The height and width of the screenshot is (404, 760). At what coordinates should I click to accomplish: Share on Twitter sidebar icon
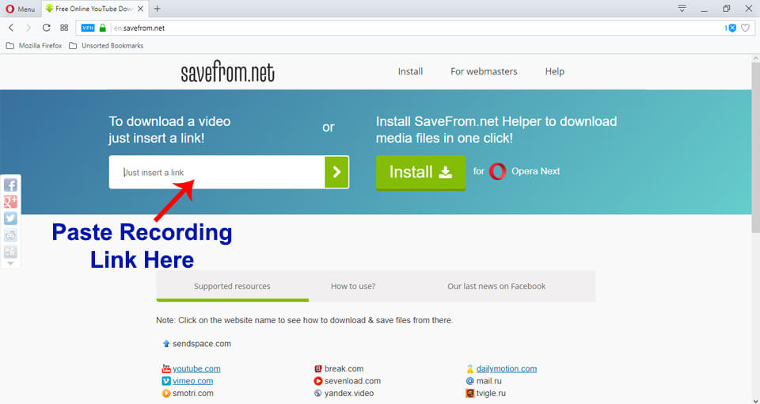click(x=10, y=219)
